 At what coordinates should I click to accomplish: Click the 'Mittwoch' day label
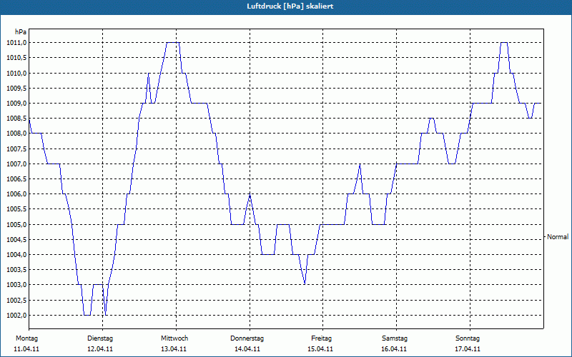click(174, 338)
